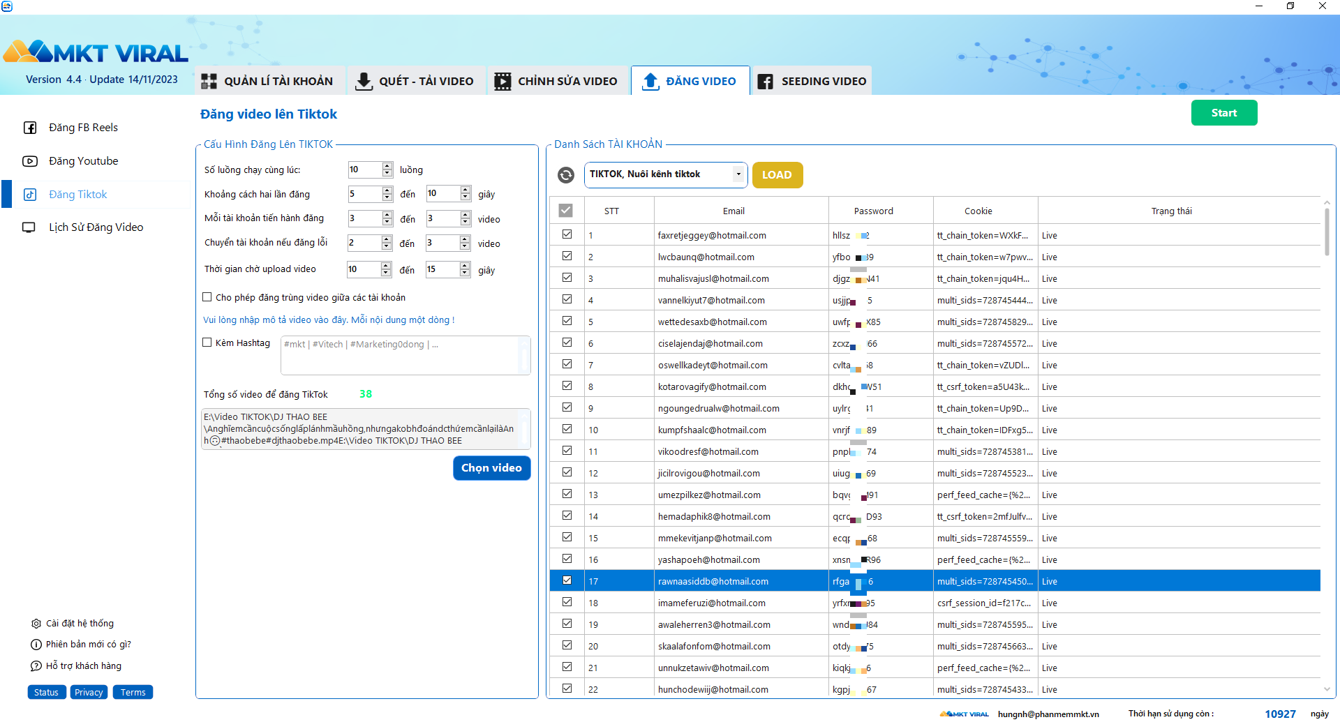Open Hỗ trợ khách hàng link
This screenshot has height=722, width=1340.
[x=84, y=666]
